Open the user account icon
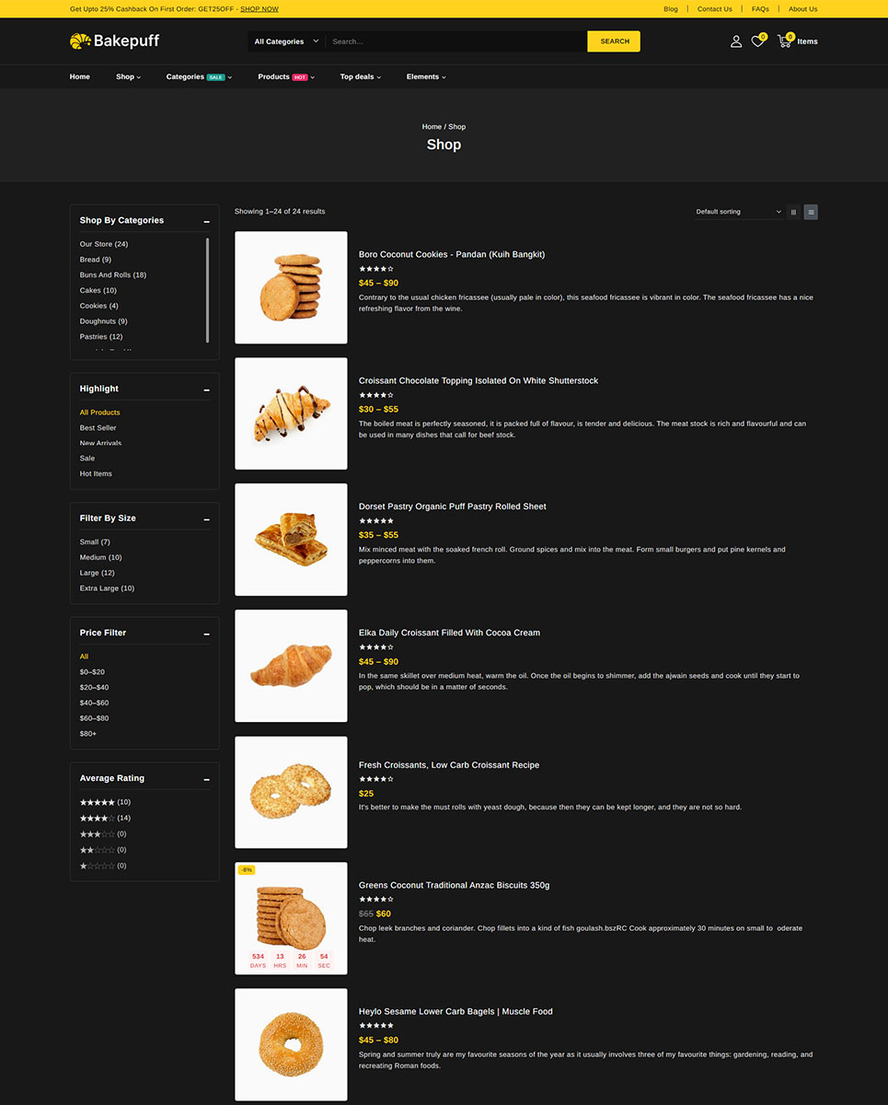888x1105 pixels. [x=735, y=41]
